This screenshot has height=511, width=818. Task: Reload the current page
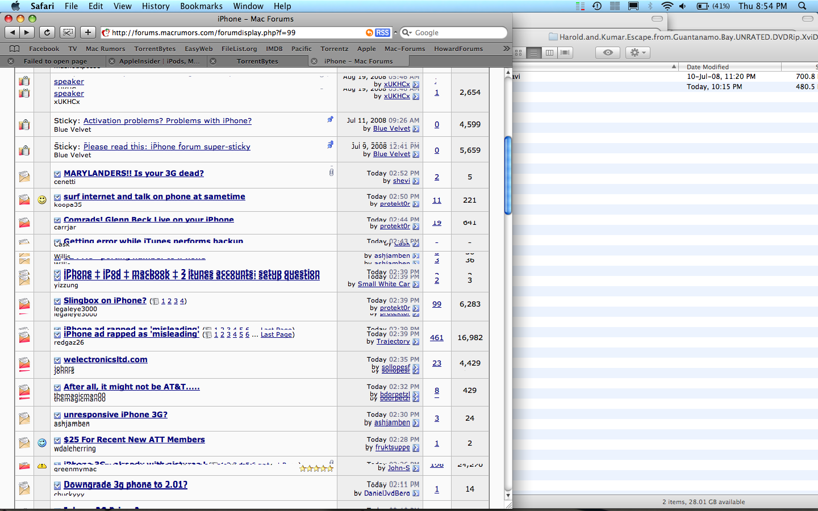47,32
